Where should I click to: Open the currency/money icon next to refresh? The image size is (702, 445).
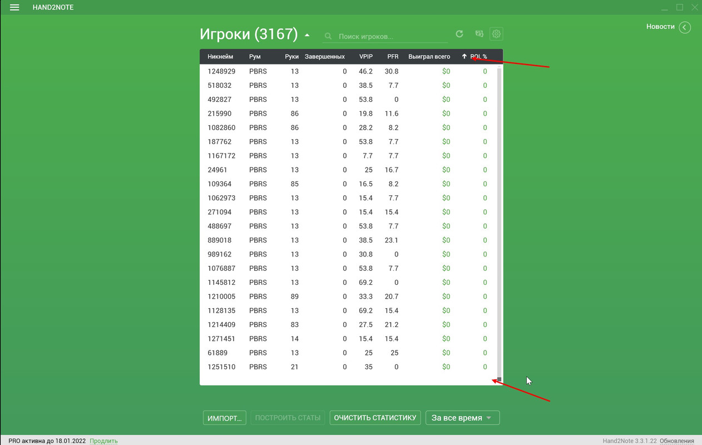[x=479, y=34]
